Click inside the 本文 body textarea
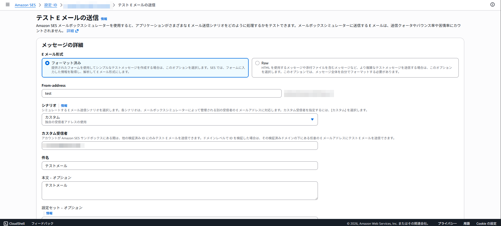The image size is (501, 226). [180, 190]
